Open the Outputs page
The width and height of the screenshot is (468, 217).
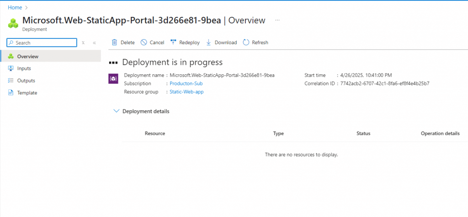coord(26,81)
